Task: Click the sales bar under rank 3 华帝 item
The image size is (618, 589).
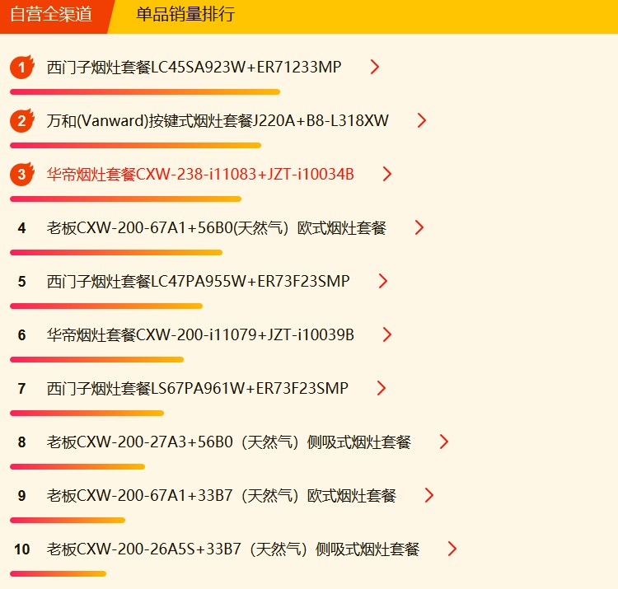Action: tap(126, 199)
